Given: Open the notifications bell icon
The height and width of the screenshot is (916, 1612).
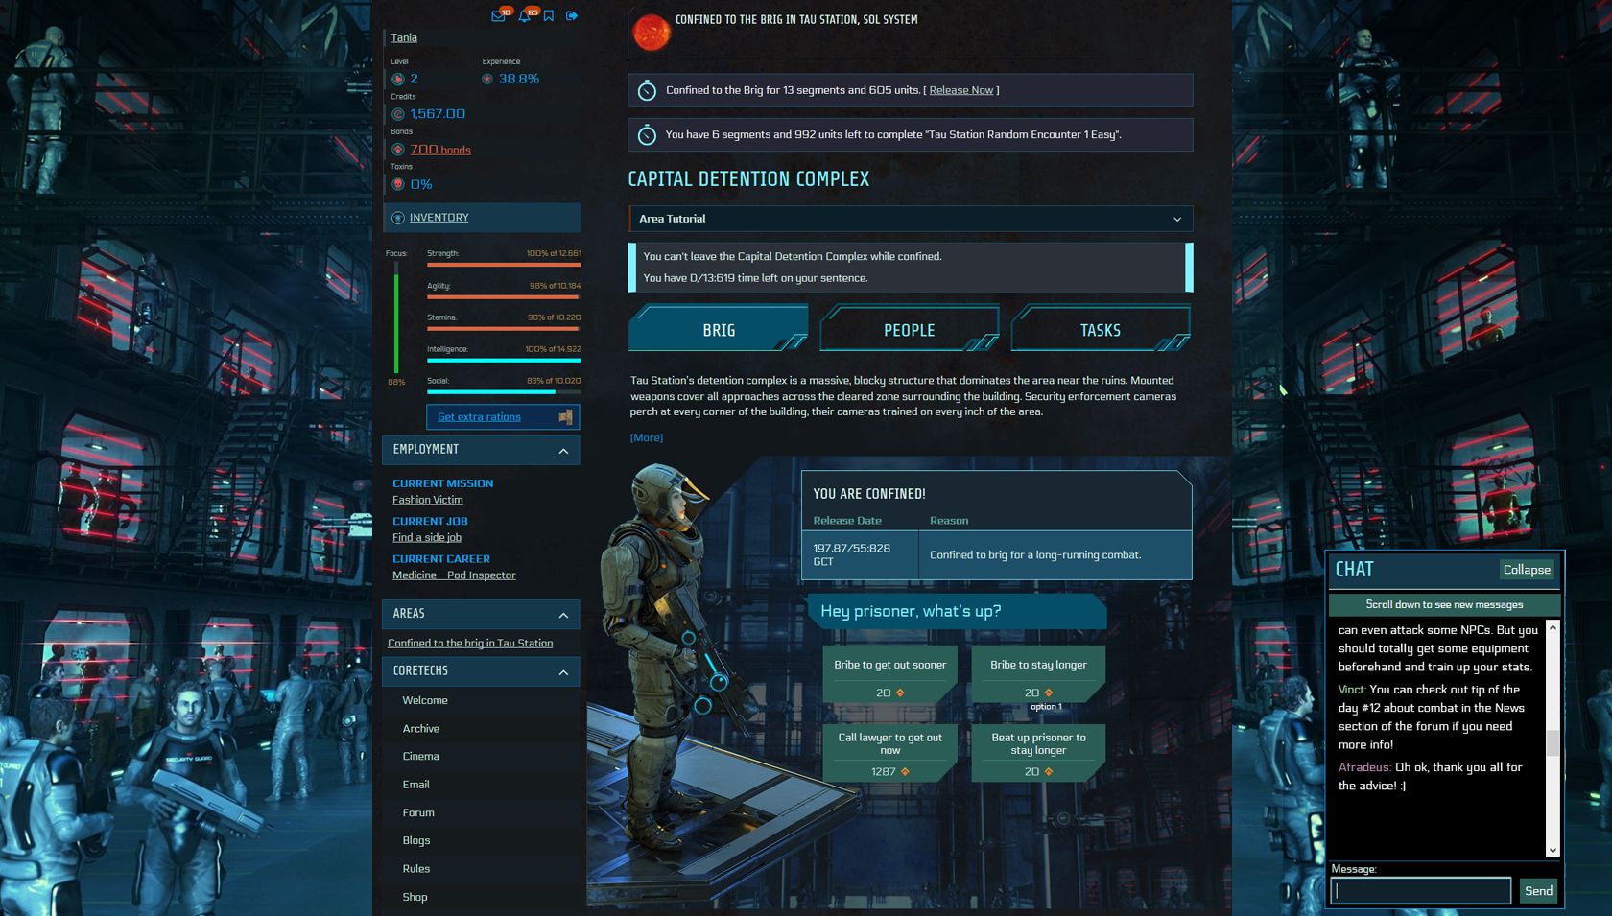Looking at the screenshot, I should point(524,16).
